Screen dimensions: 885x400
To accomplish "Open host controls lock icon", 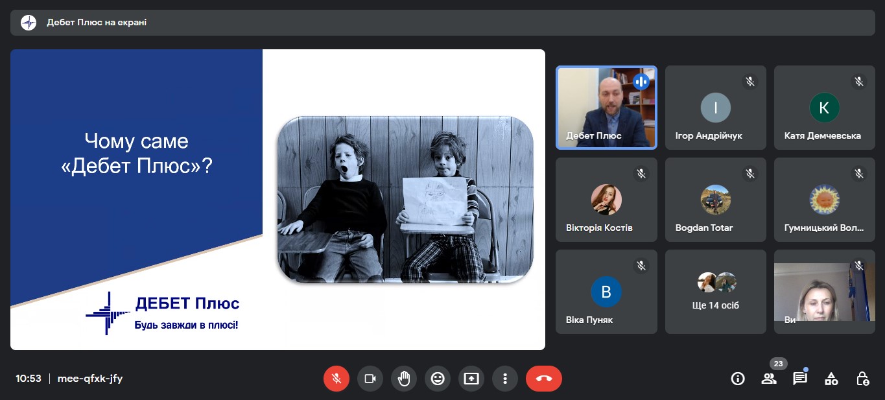I will 862,379.
